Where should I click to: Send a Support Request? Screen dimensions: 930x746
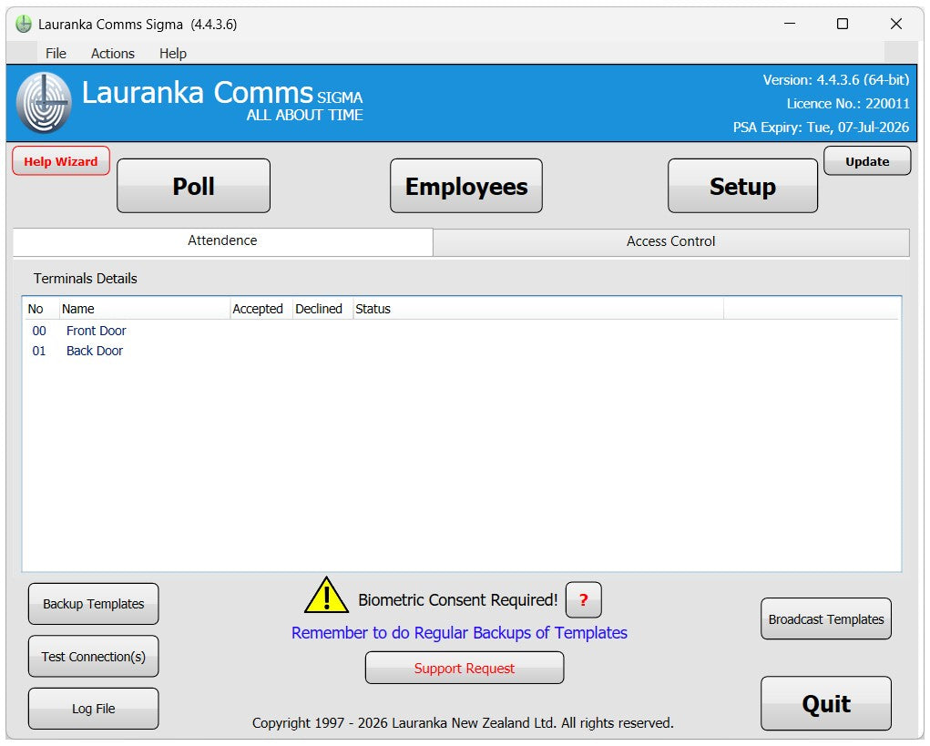465,669
